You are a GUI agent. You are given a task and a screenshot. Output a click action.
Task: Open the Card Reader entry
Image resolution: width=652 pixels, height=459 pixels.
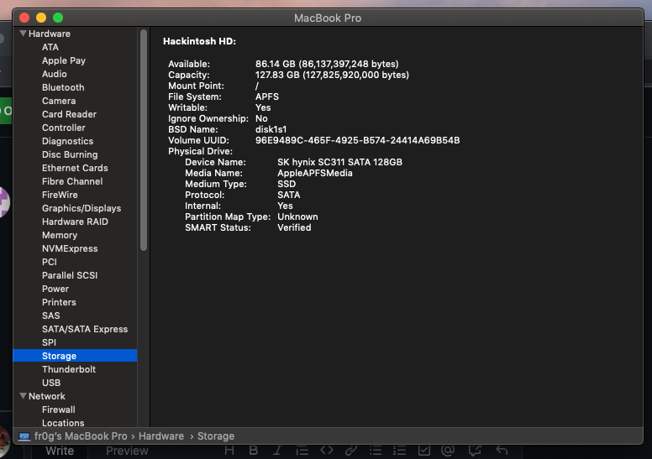[x=69, y=114]
